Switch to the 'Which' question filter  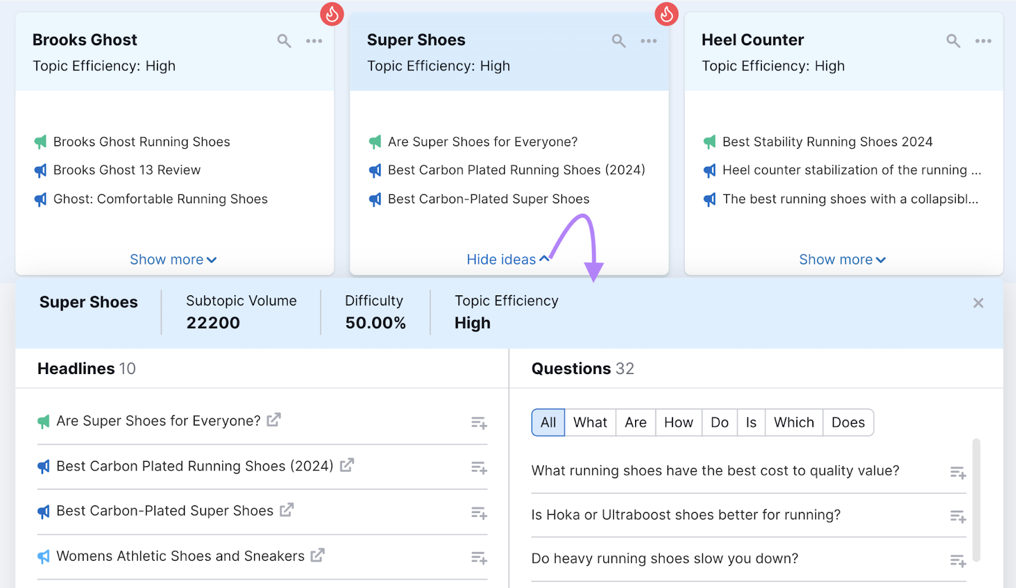(794, 422)
